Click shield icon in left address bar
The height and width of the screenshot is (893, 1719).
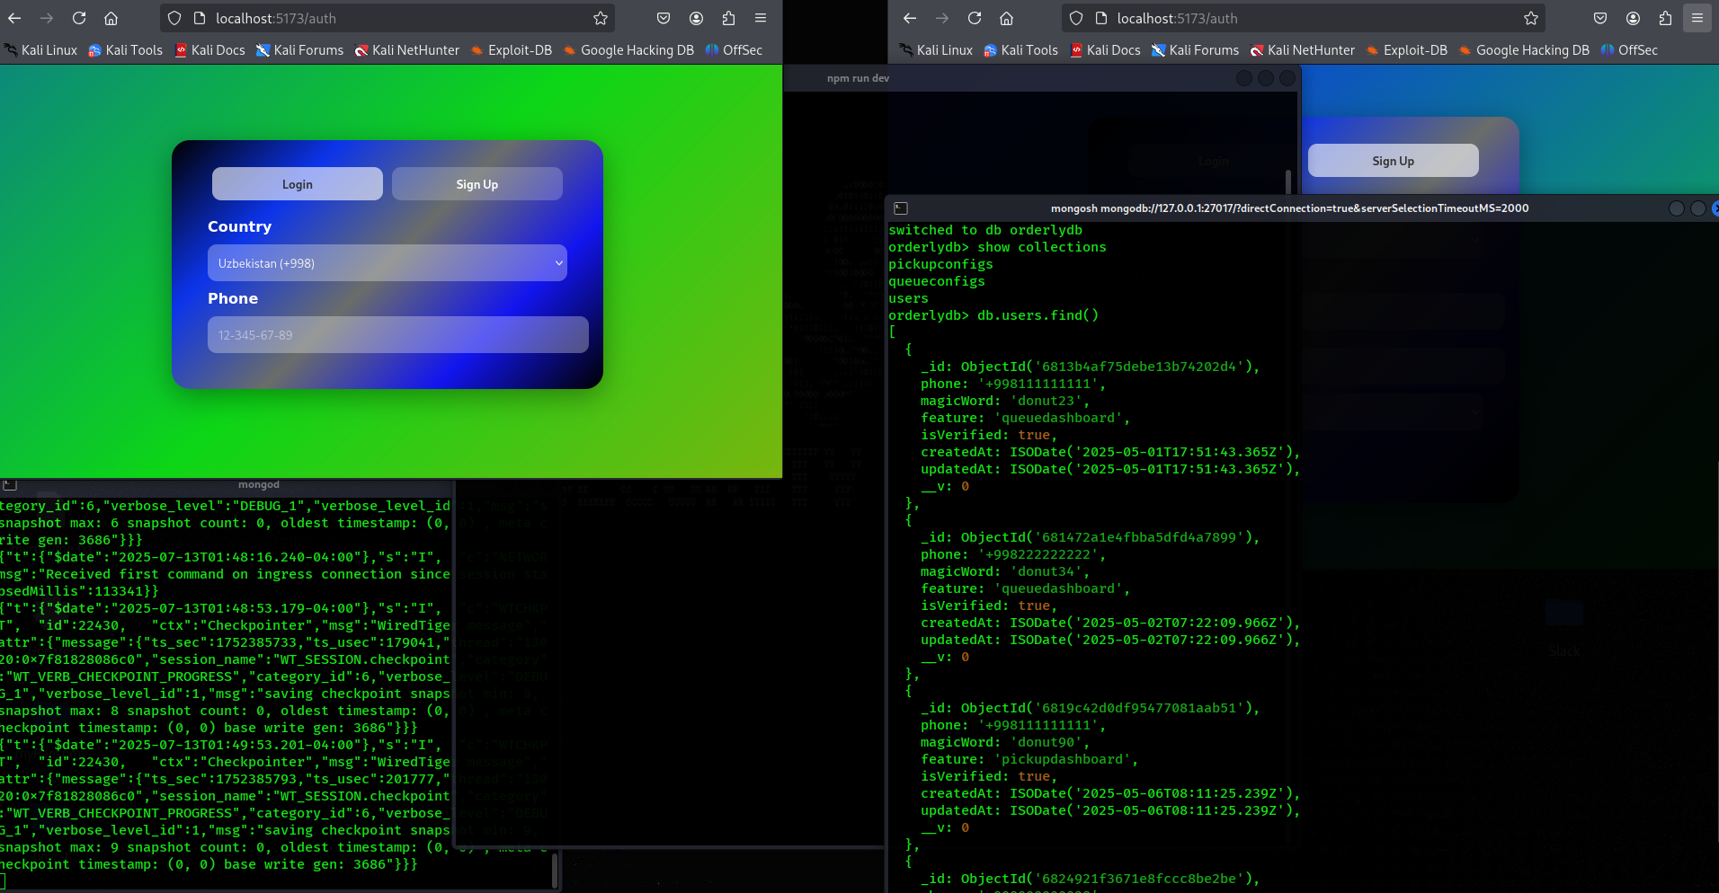click(x=174, y=18)
